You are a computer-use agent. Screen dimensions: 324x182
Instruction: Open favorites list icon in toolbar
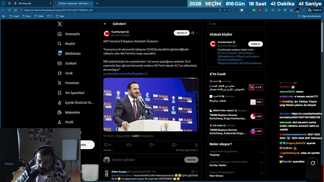(279, 10)
